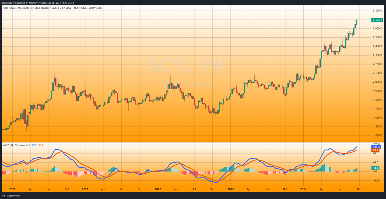
Task: Click the COMEX exchange label in the legend
Action: pos(26,8)
